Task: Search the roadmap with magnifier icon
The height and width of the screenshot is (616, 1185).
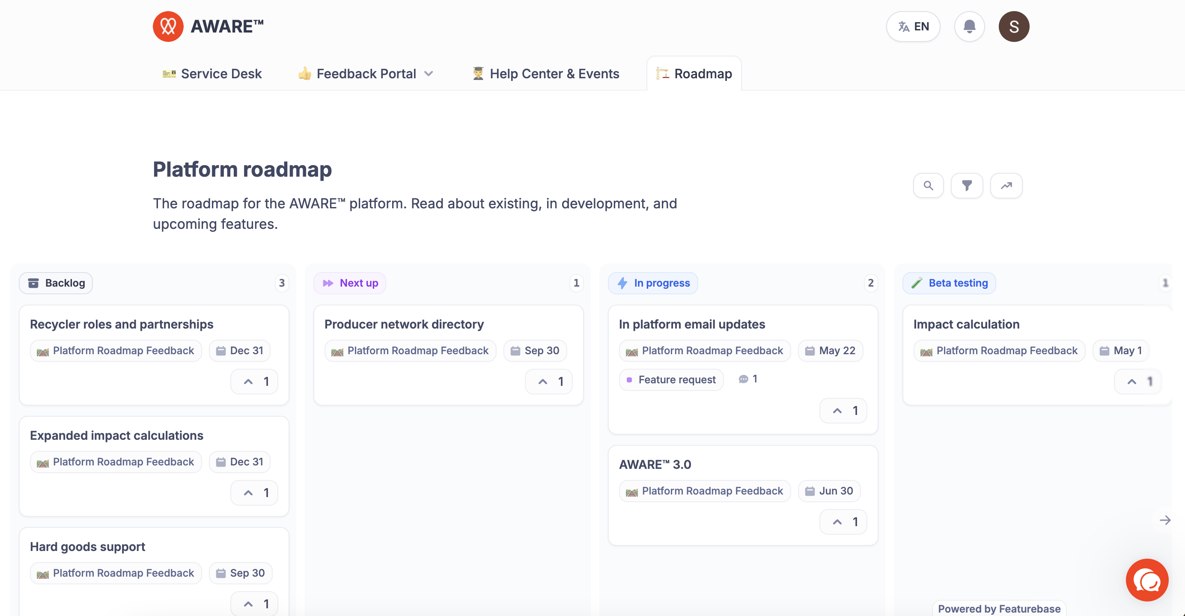Action: [x=928, y=186]
